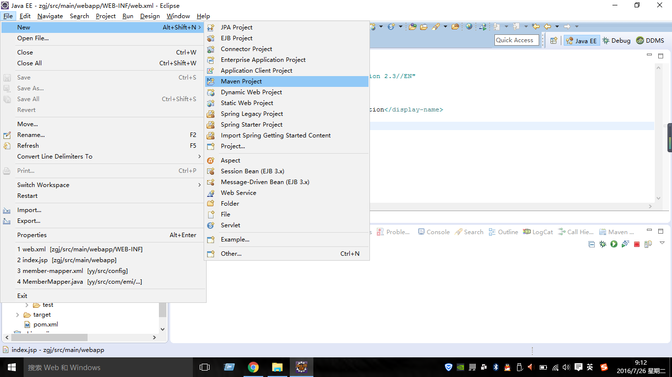The image size is (672, 377).
Task: Click the Aspect icon in submenu
Action: click(211, 161)
